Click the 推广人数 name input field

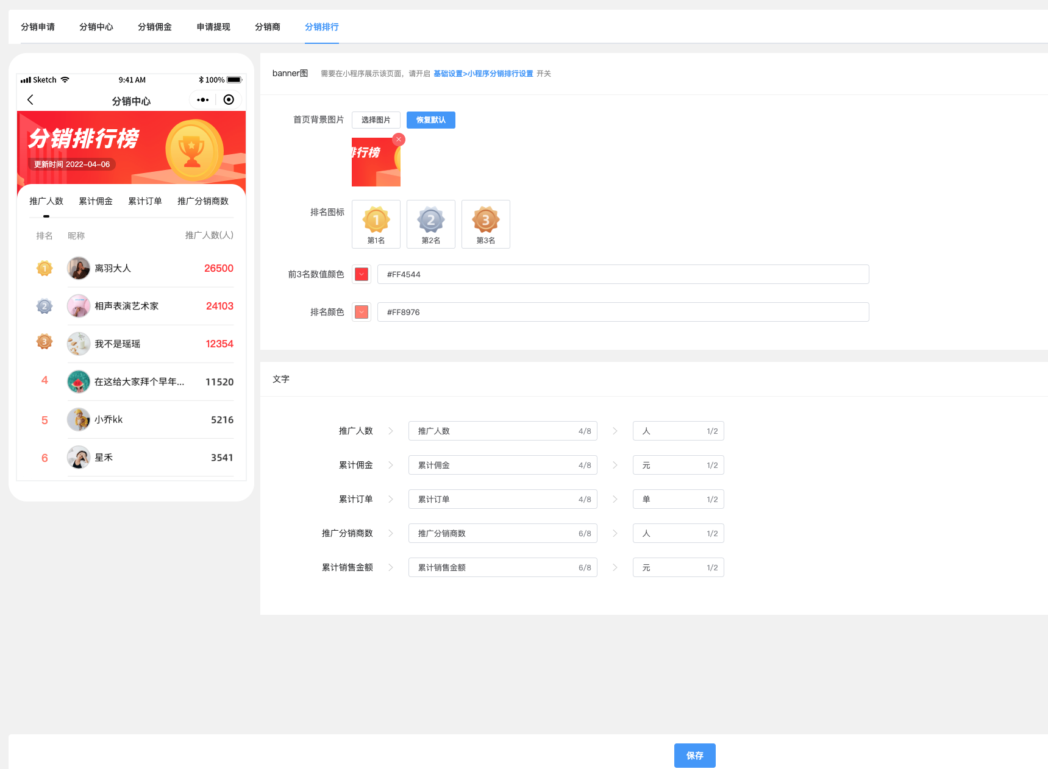[503, 431]
